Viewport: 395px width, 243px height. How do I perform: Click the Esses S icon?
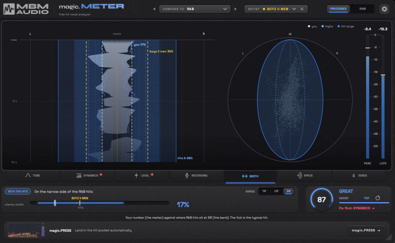pos(354,176)
